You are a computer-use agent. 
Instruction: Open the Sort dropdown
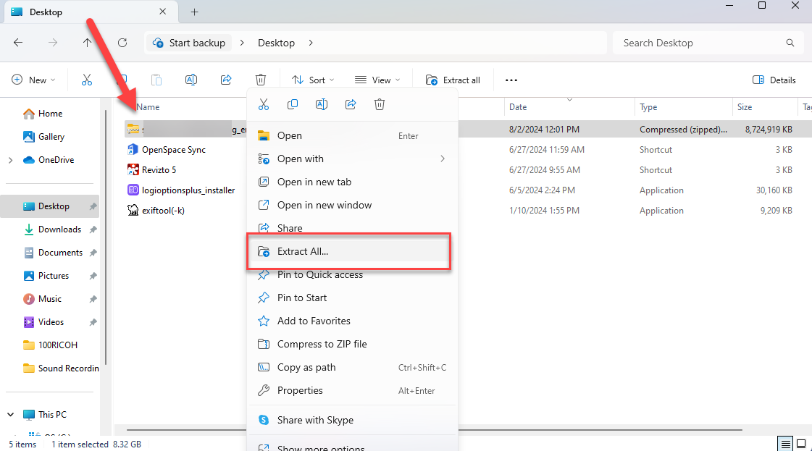tap(311, 80)
